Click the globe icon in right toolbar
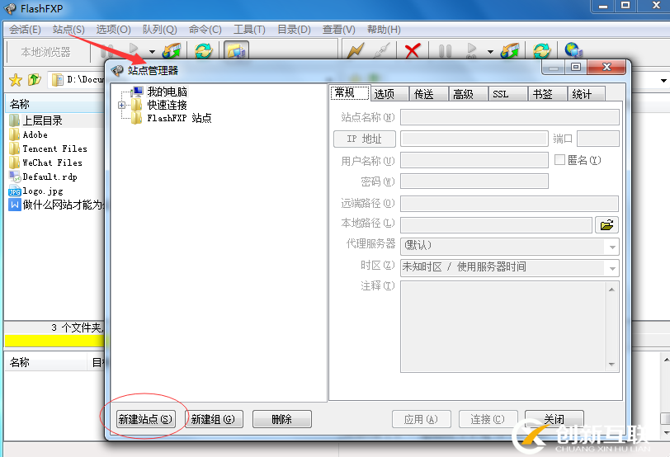This screenshot has width=670, height=457. point(572,51)
